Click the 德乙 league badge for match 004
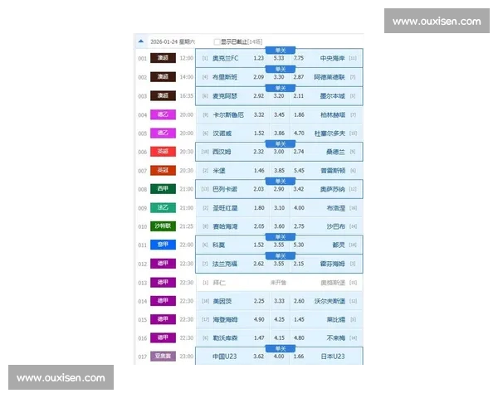This screenshot has width=498, height=398. (x=163, y=114)
